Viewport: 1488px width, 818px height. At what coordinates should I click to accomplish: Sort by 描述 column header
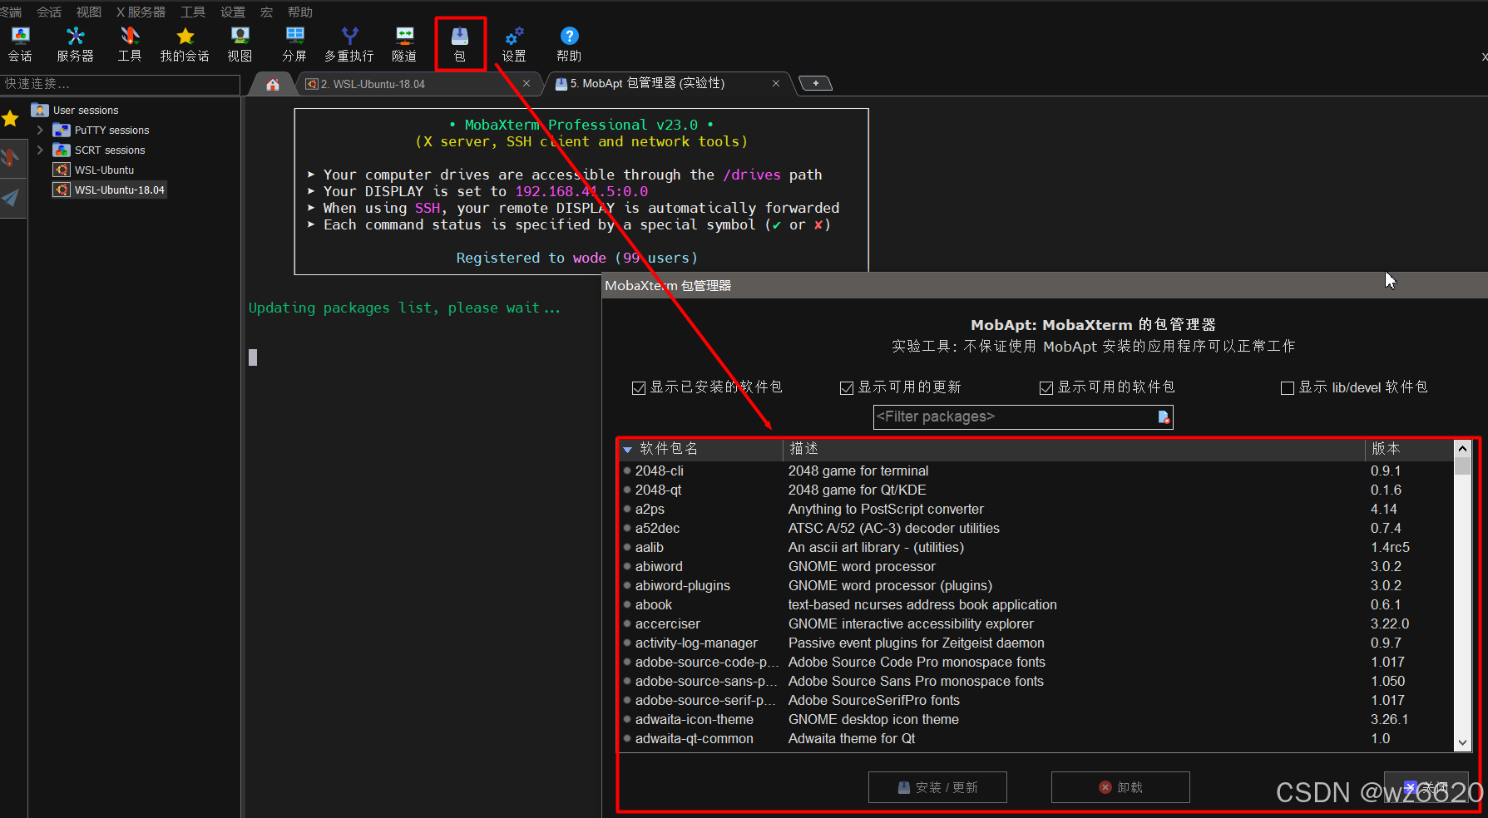(x=1073, y=449)
